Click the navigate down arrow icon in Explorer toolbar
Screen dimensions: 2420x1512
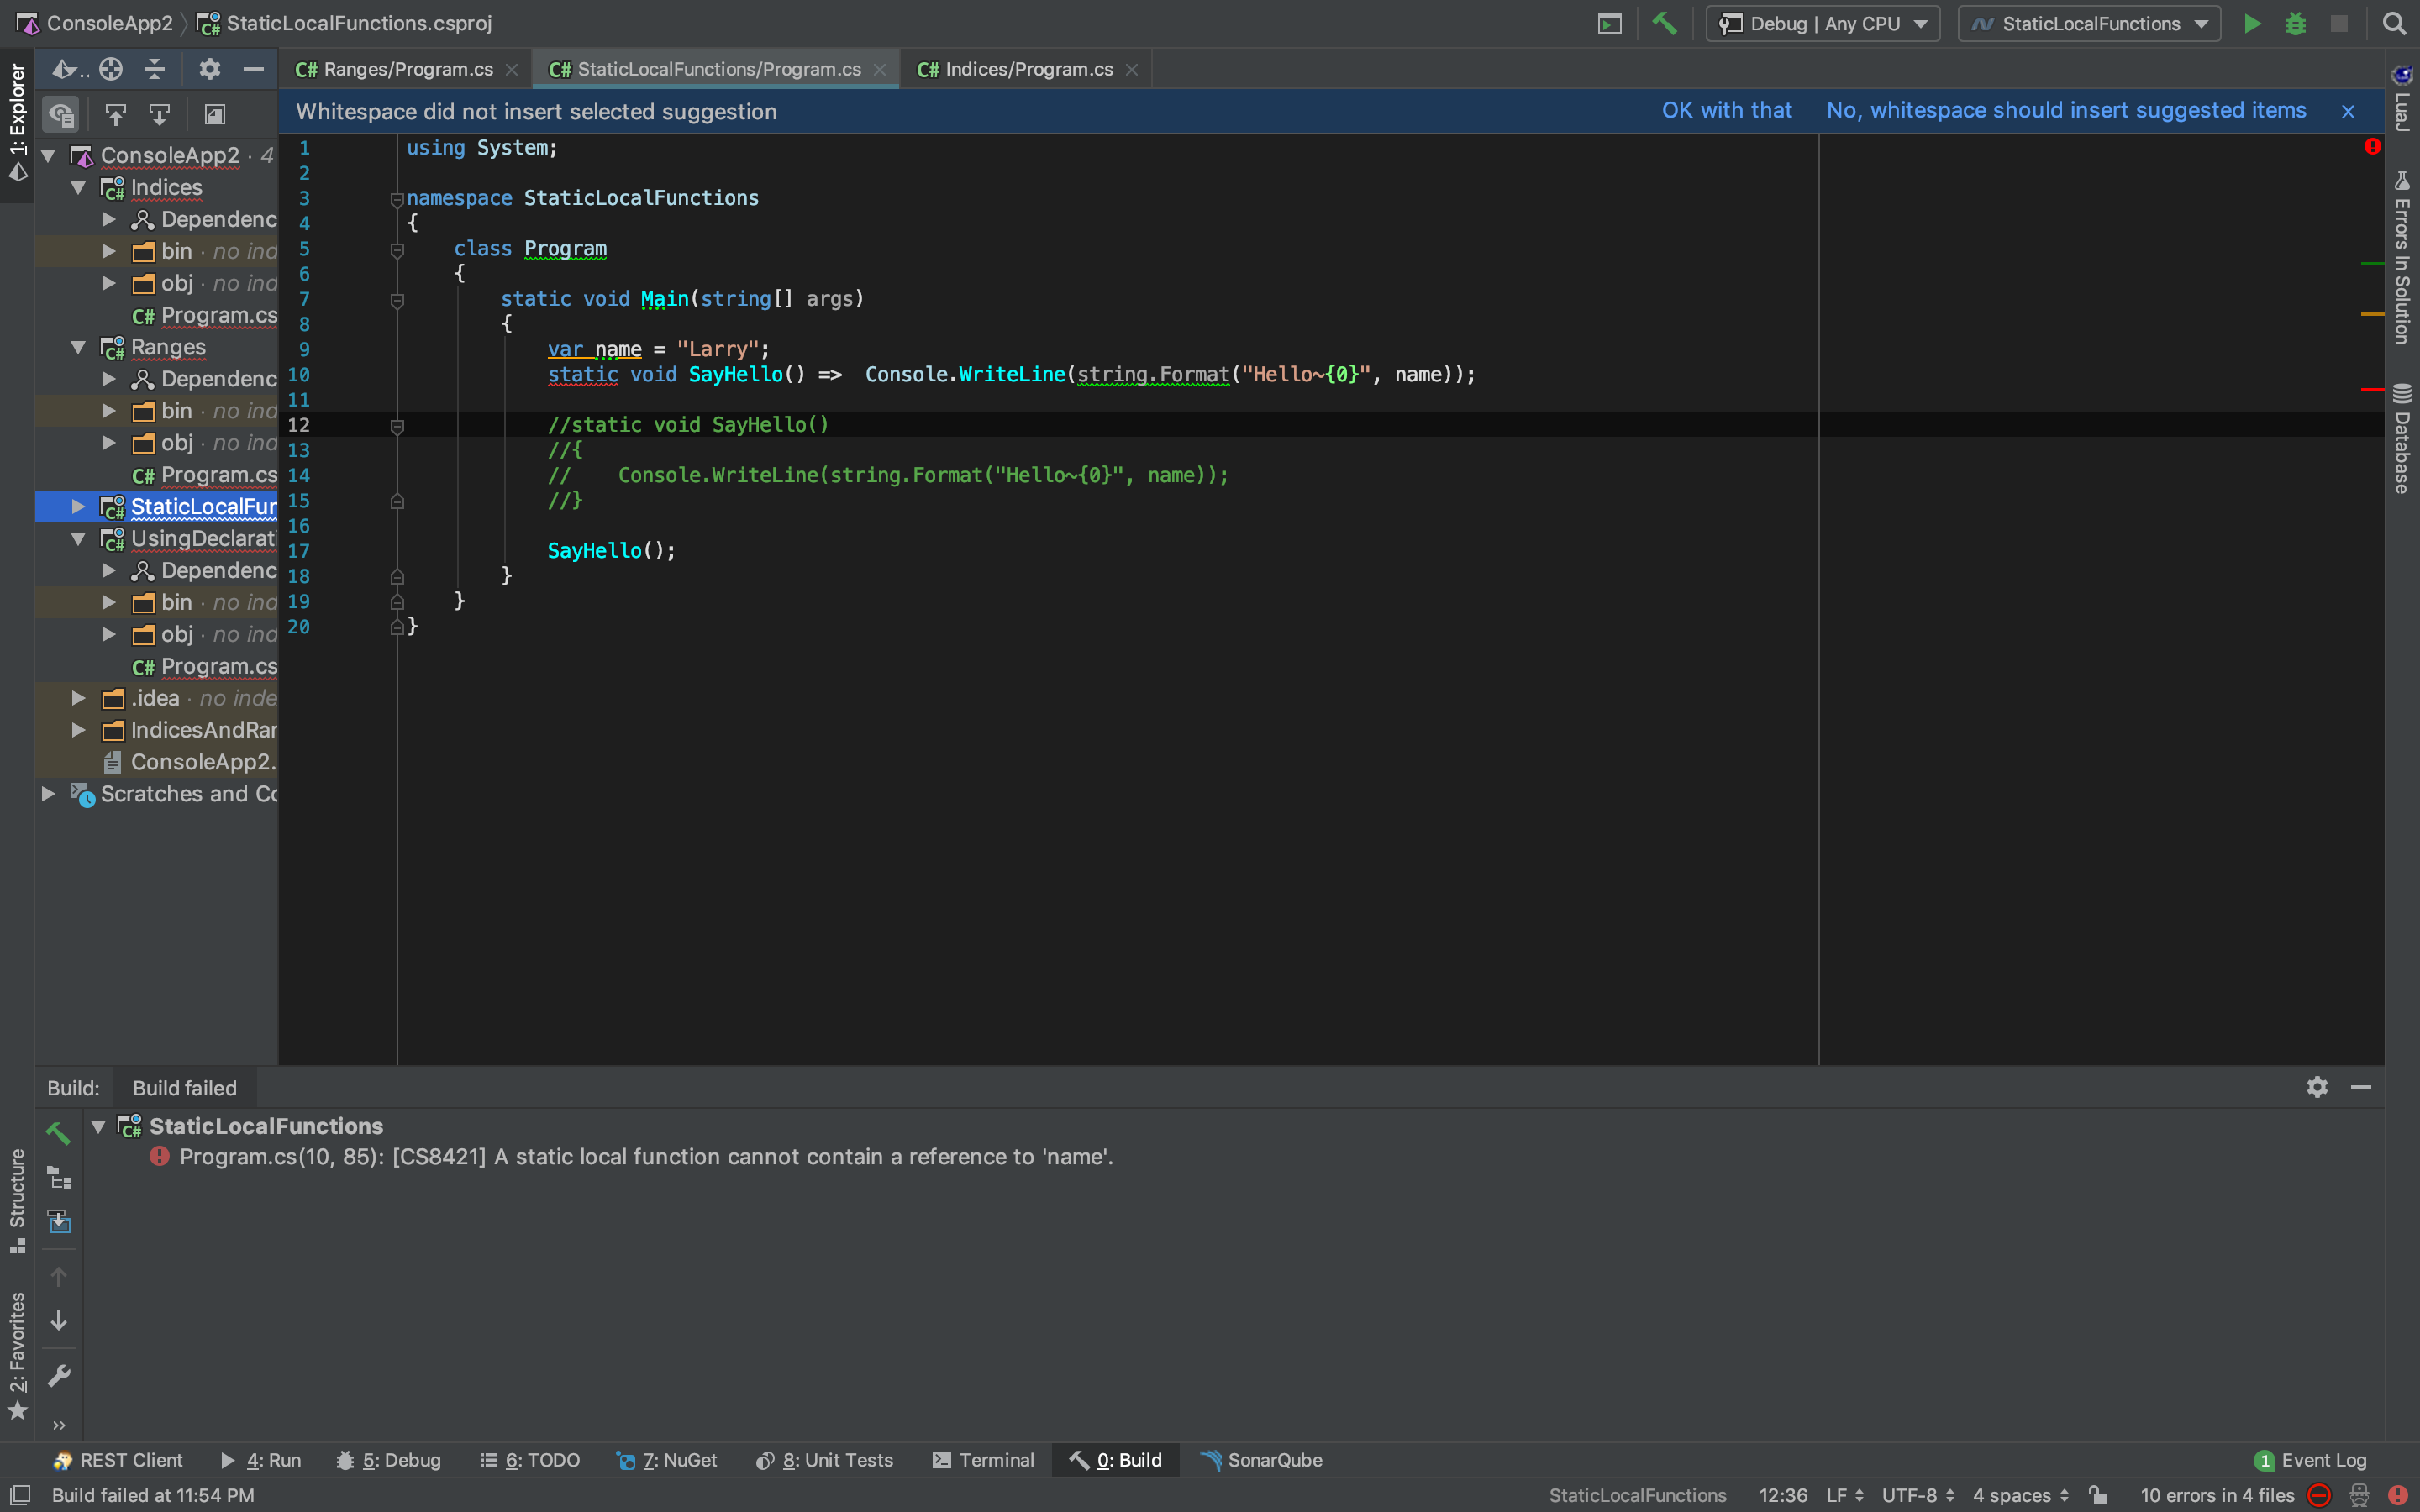(x=159, y=115)
